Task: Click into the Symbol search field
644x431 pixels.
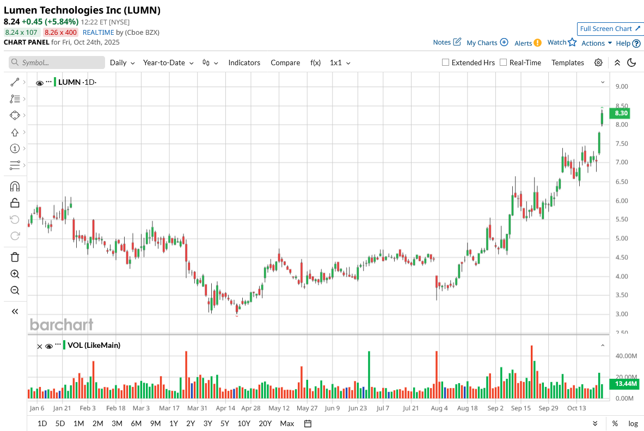Action: (57, 63)
